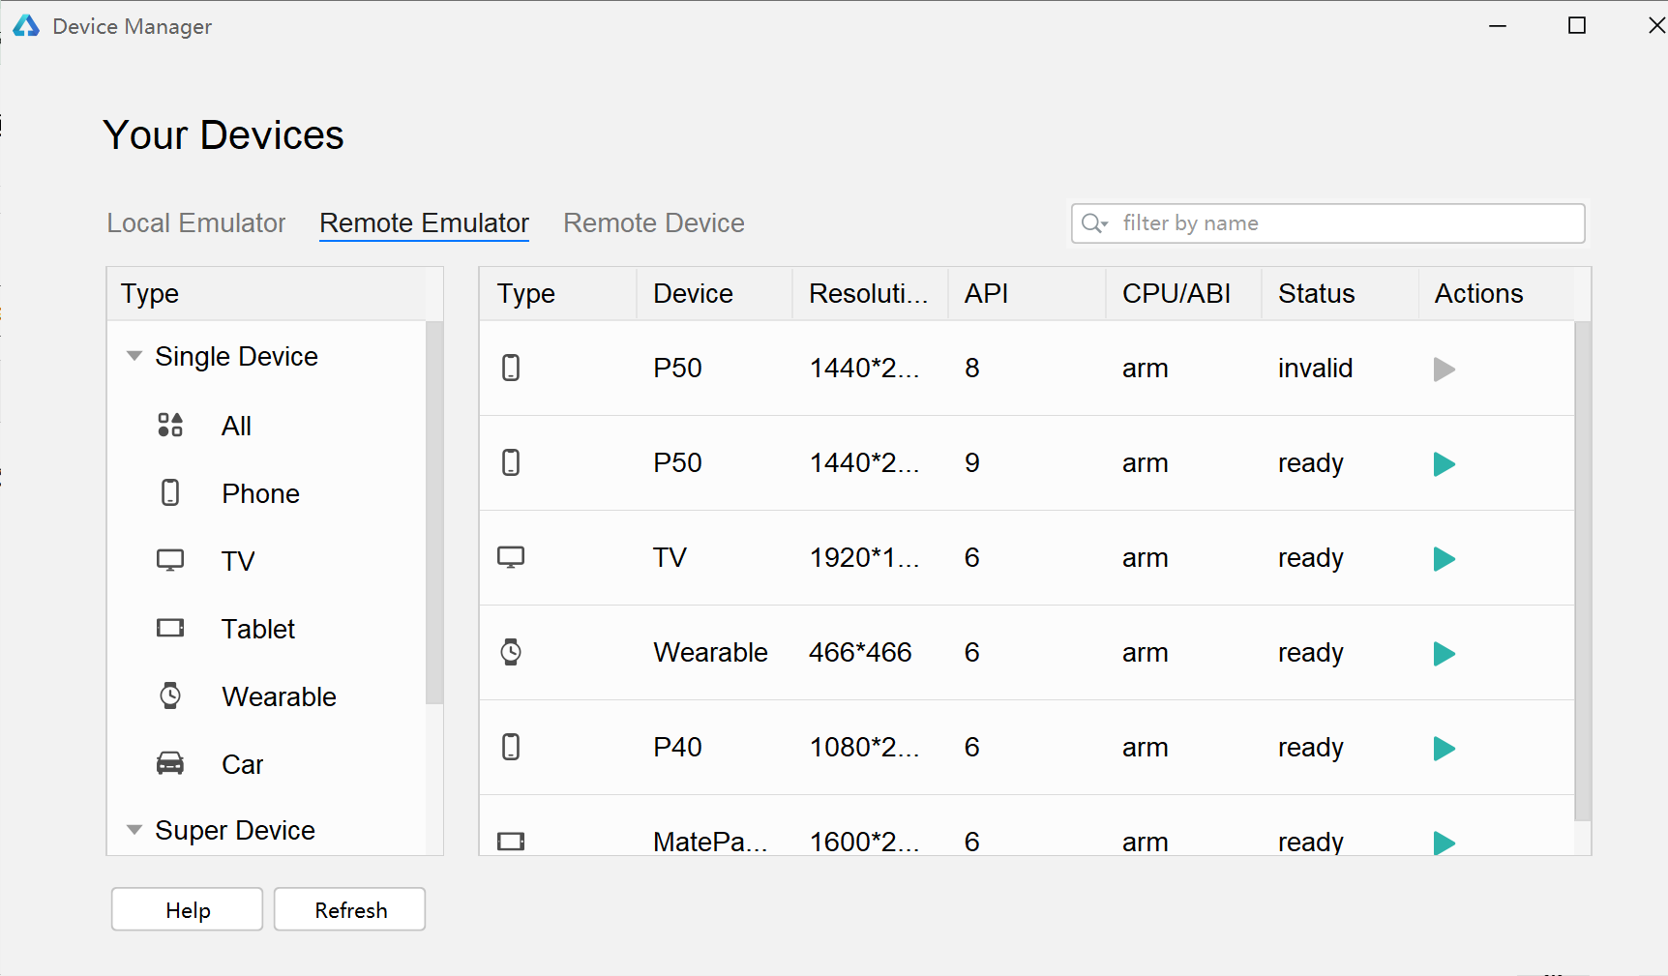
Task: Select All in device type tree
Action: [236, 426]
